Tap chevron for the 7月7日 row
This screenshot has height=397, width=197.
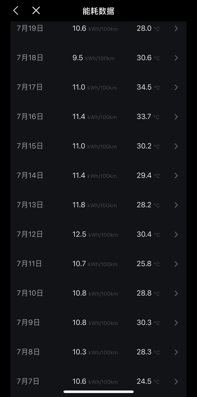click(176, 381)
